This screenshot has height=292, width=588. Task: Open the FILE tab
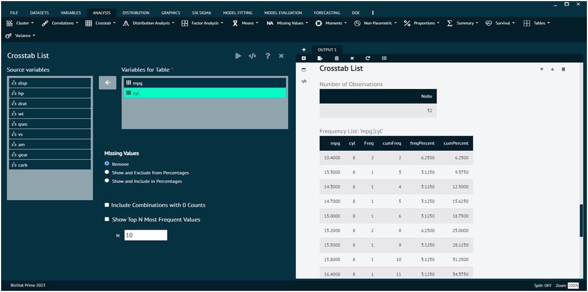click(x=14, y=13)
